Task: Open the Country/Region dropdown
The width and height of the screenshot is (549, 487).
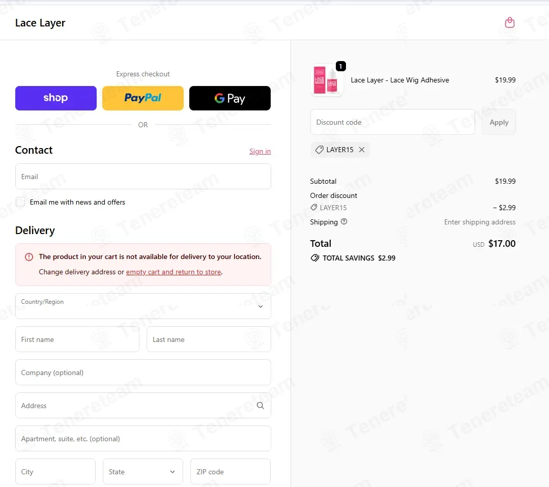Action: (143, 306)
